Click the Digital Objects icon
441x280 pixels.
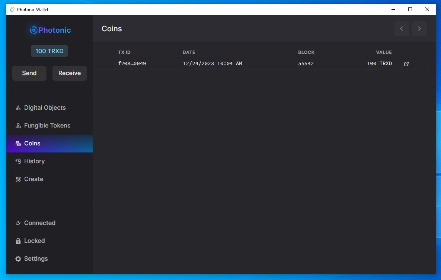pyautogui.click(x=18, y=108)
